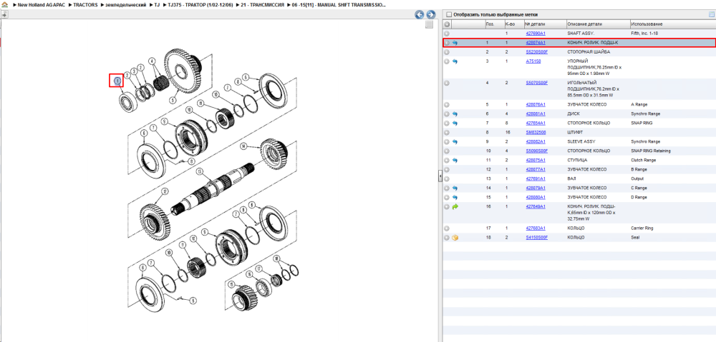The image size is (716, 342).
Task: Open part number link A75158
Action: click(533, 61)
